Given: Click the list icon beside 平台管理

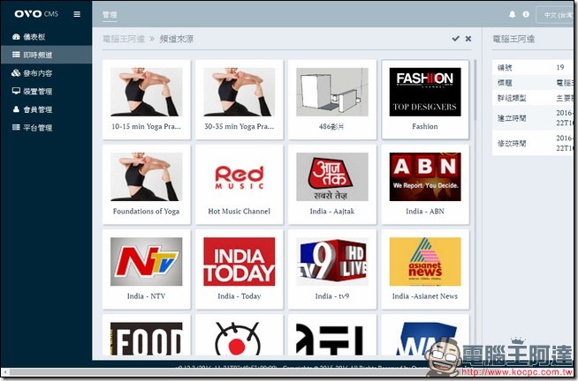Looking at the screenshot, I should (16, 127).
